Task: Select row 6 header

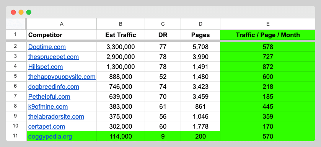Action: pyautogui.click(x=15, y=87)
